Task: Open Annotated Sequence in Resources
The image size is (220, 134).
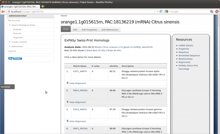Action: [189, 56]
